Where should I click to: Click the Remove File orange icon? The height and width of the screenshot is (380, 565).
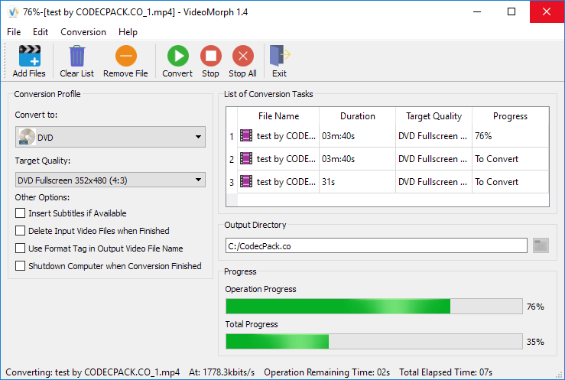click(125, 56)
